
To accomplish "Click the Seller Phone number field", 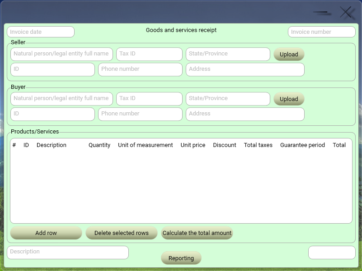I will coord(140,69).
